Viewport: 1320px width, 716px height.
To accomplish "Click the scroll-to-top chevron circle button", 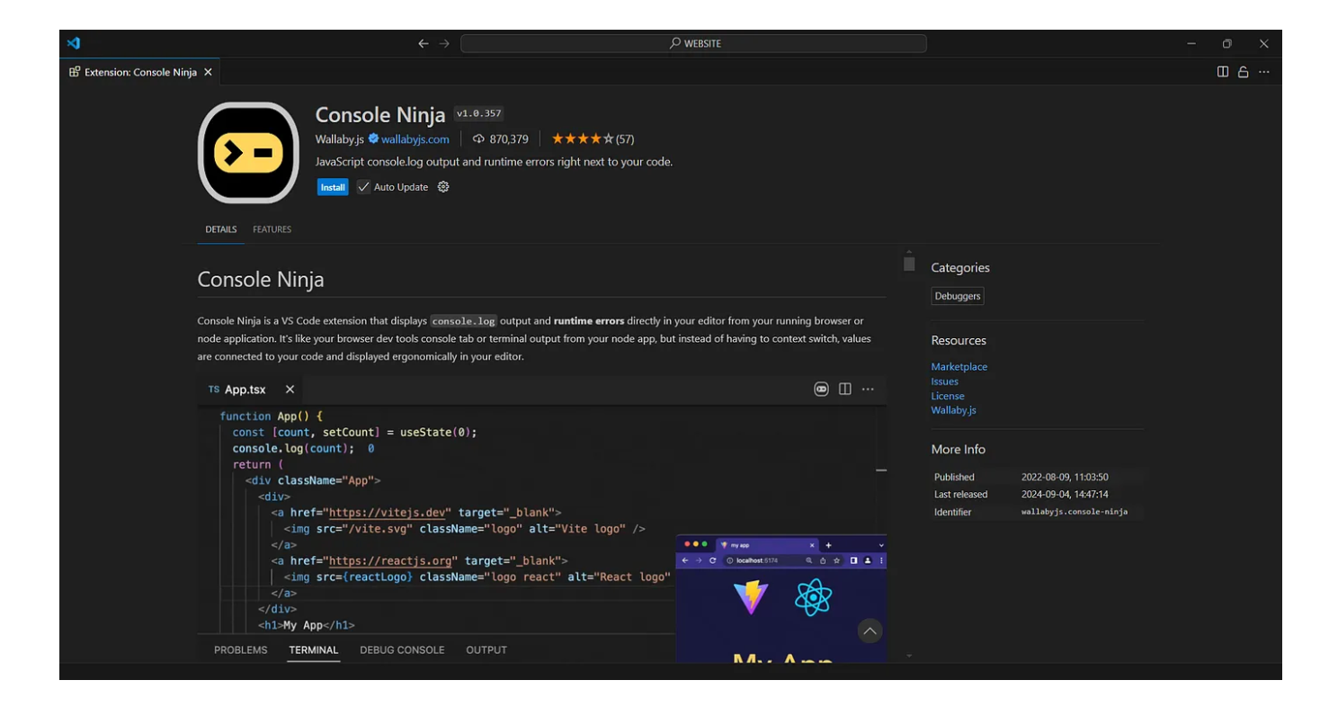I will pyautogui.click(x=870, y=631).
